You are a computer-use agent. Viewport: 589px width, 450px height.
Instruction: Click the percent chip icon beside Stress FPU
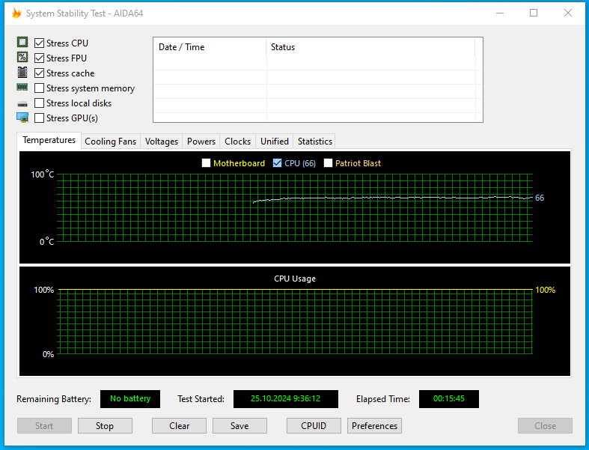coord(22,57)
